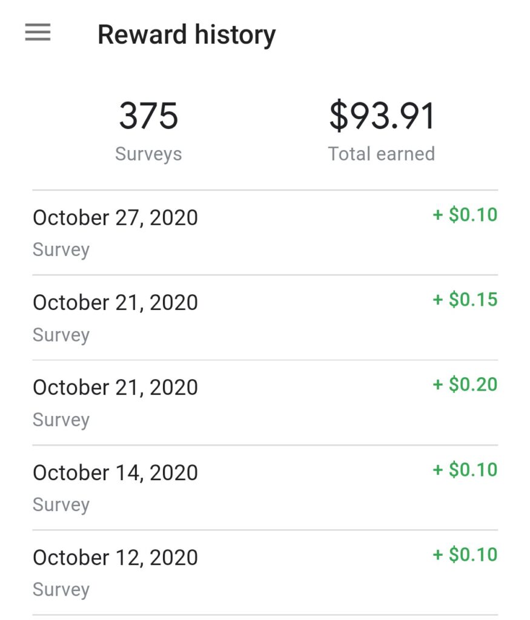The image size is (530, 620).
Task: Click the + $0.20 reward amount
Action: [465, 384]
